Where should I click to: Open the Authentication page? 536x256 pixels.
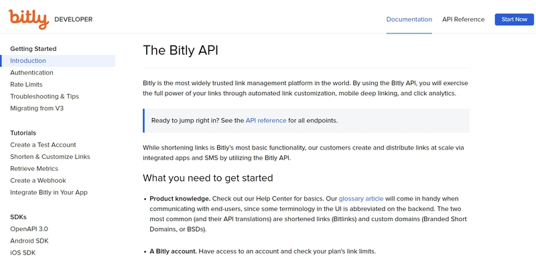coord(31,72)
